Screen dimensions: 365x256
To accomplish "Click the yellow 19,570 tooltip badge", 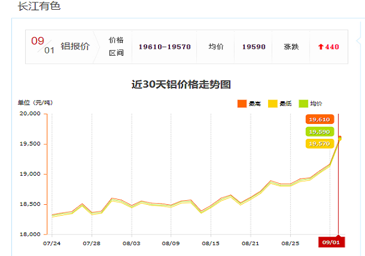I will pyautogui.click(x=319, y=144).
